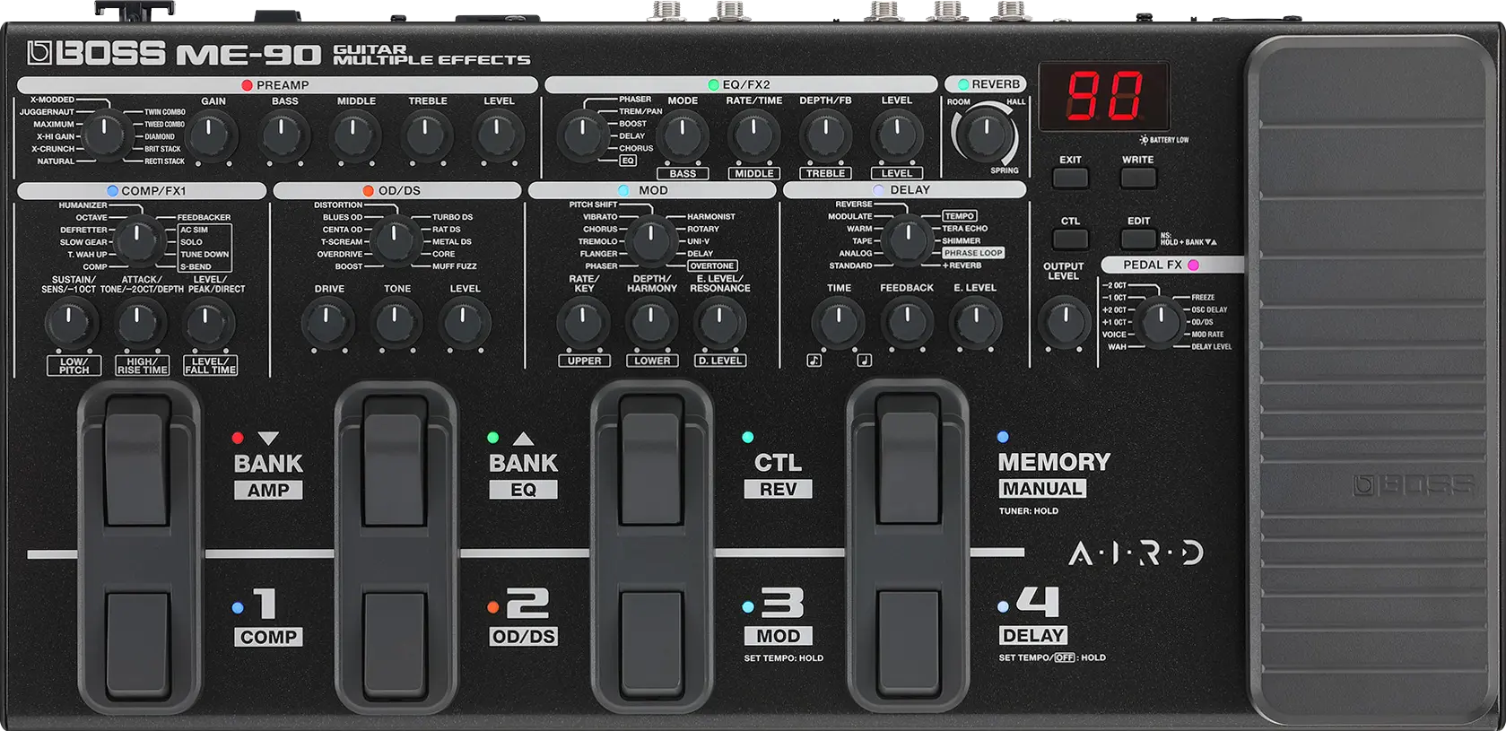Click the PREAMP MIDDLE knob
Screen dimensions: 1506x731
355,136
